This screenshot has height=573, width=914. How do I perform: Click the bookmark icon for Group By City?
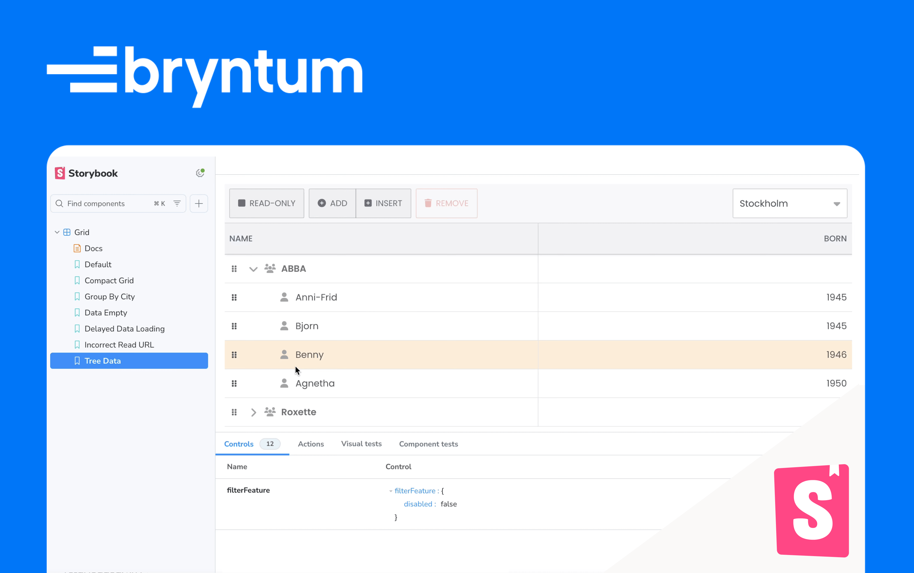coord(77,296)
